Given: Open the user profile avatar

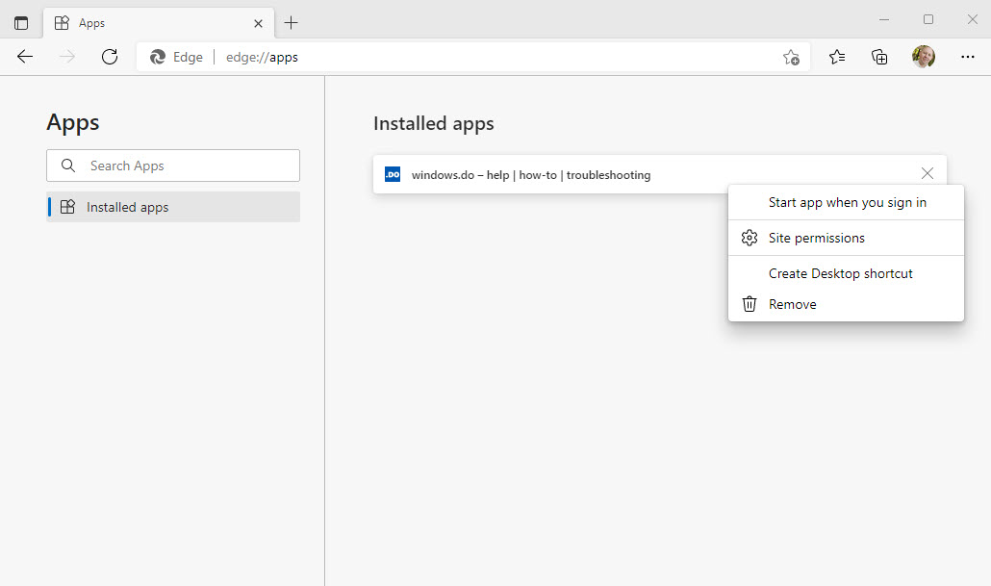Looking at the screenshot, I should (924, 57).
